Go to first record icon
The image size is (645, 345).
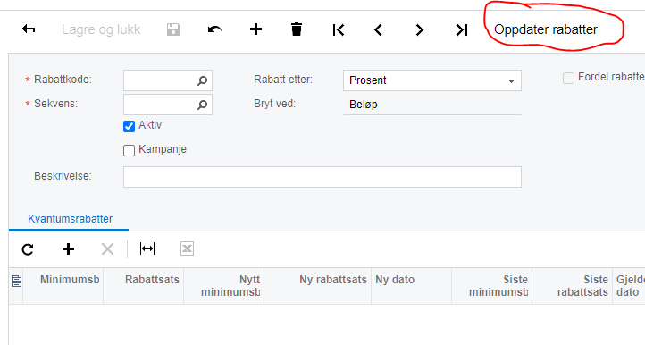tap(338, 29)
